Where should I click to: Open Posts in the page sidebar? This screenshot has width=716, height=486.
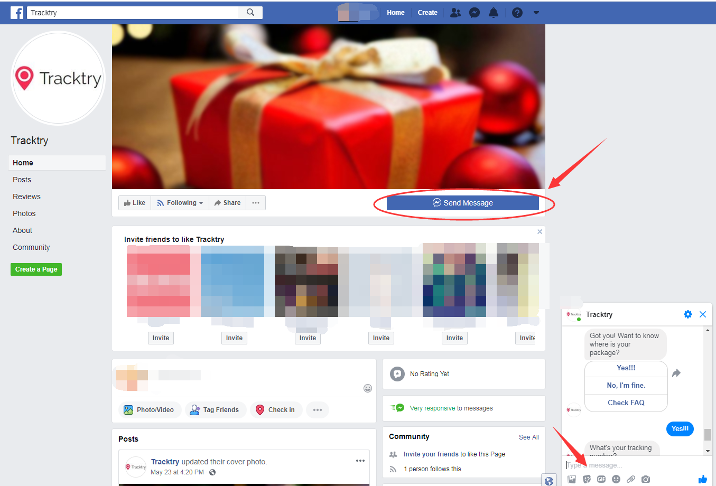click(x=22, y=180)
